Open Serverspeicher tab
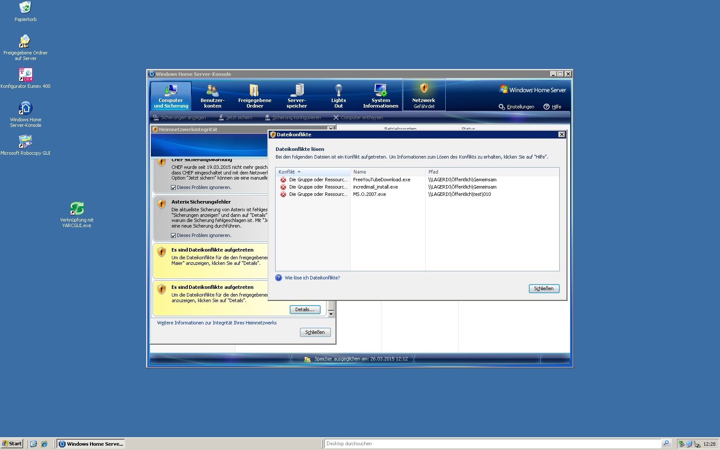The image size is (720, 450). point(297,96)
